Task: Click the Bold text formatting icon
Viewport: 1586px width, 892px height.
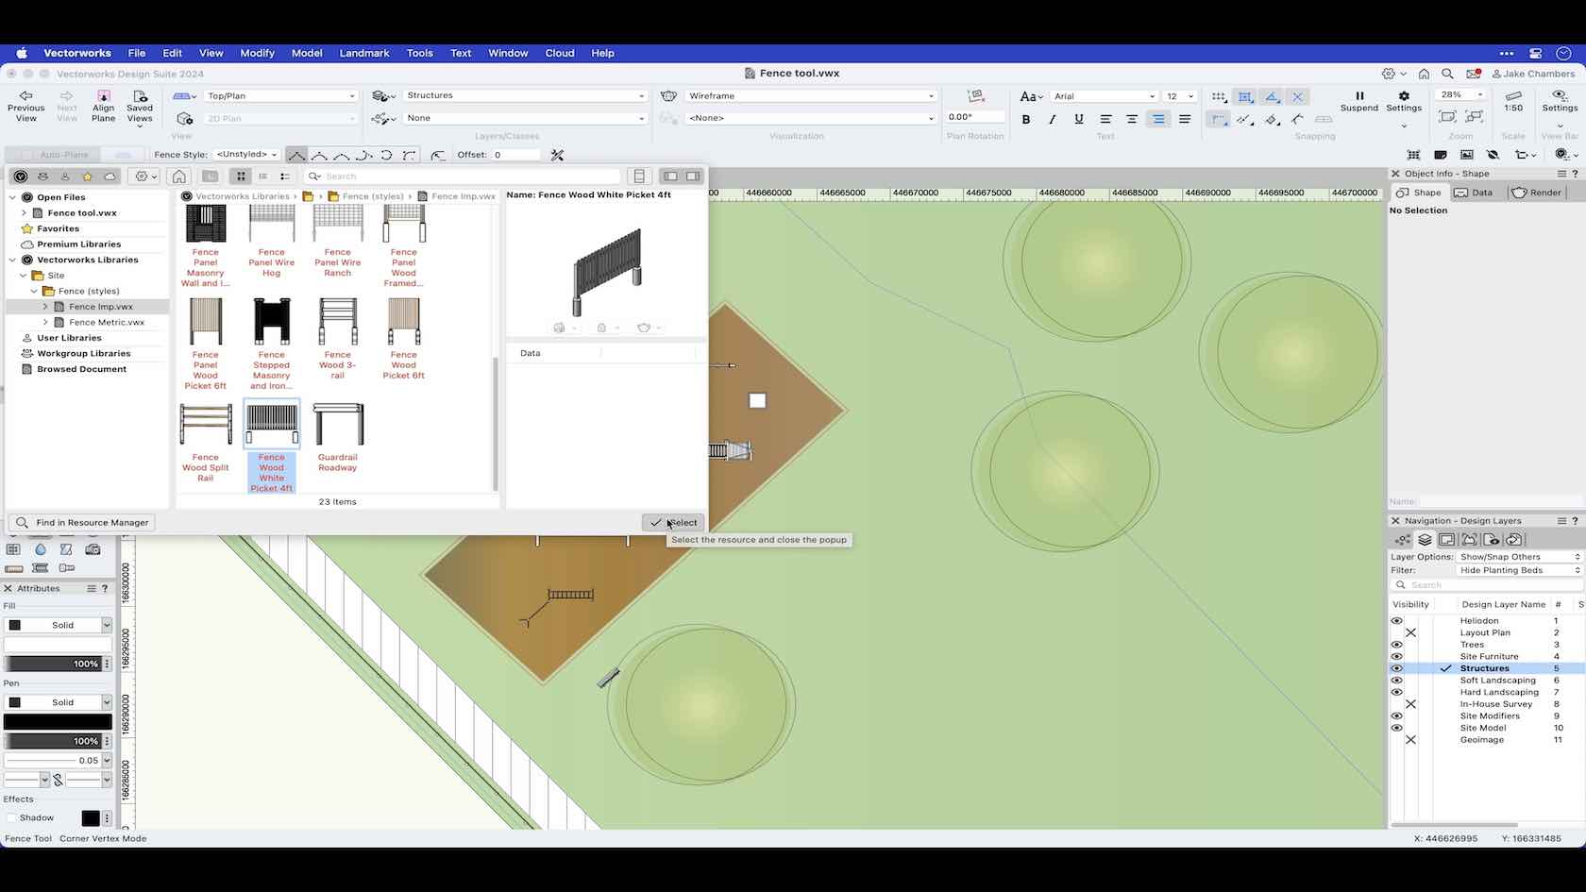Action: [1026, 119]
